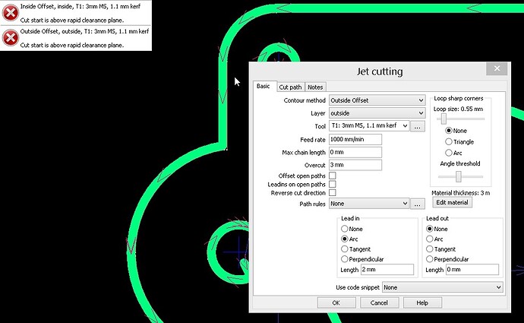Select None for Lead in
This screenshot has height=323, width=524.
[x=345, y=229]
